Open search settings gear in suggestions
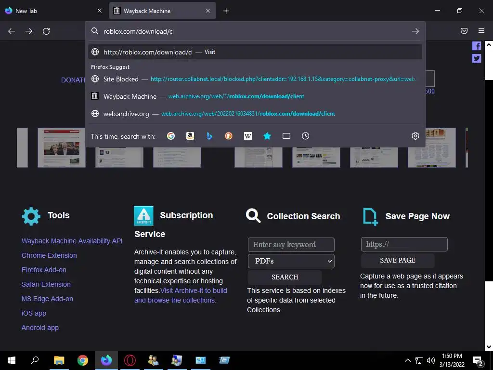Image resolution: width=493 pixels, height=370 pixels. coord(415,136)
